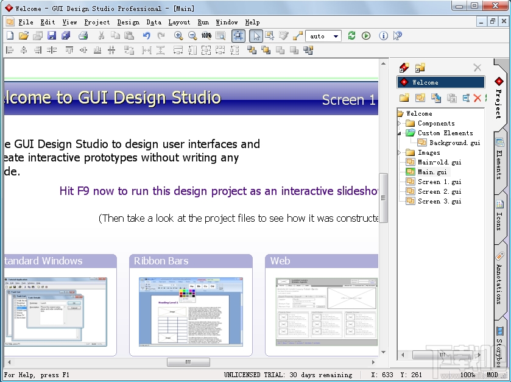Click the blue information icon

pyautogui.click(x=384, y=36)
